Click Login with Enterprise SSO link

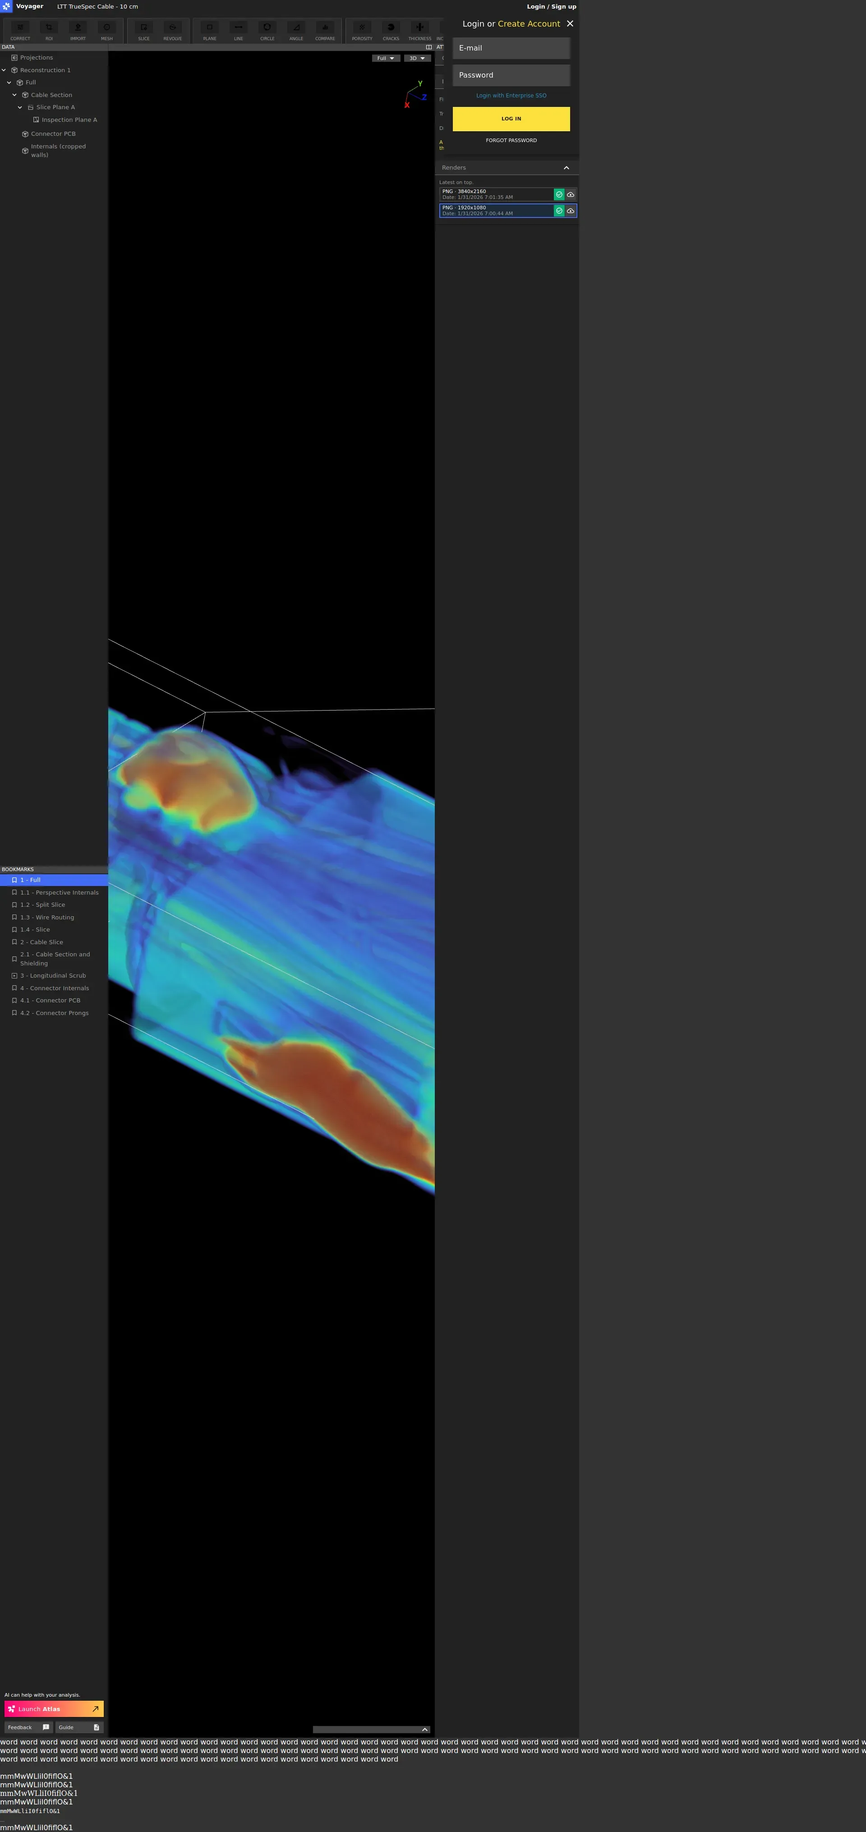(x=511, y=95)
